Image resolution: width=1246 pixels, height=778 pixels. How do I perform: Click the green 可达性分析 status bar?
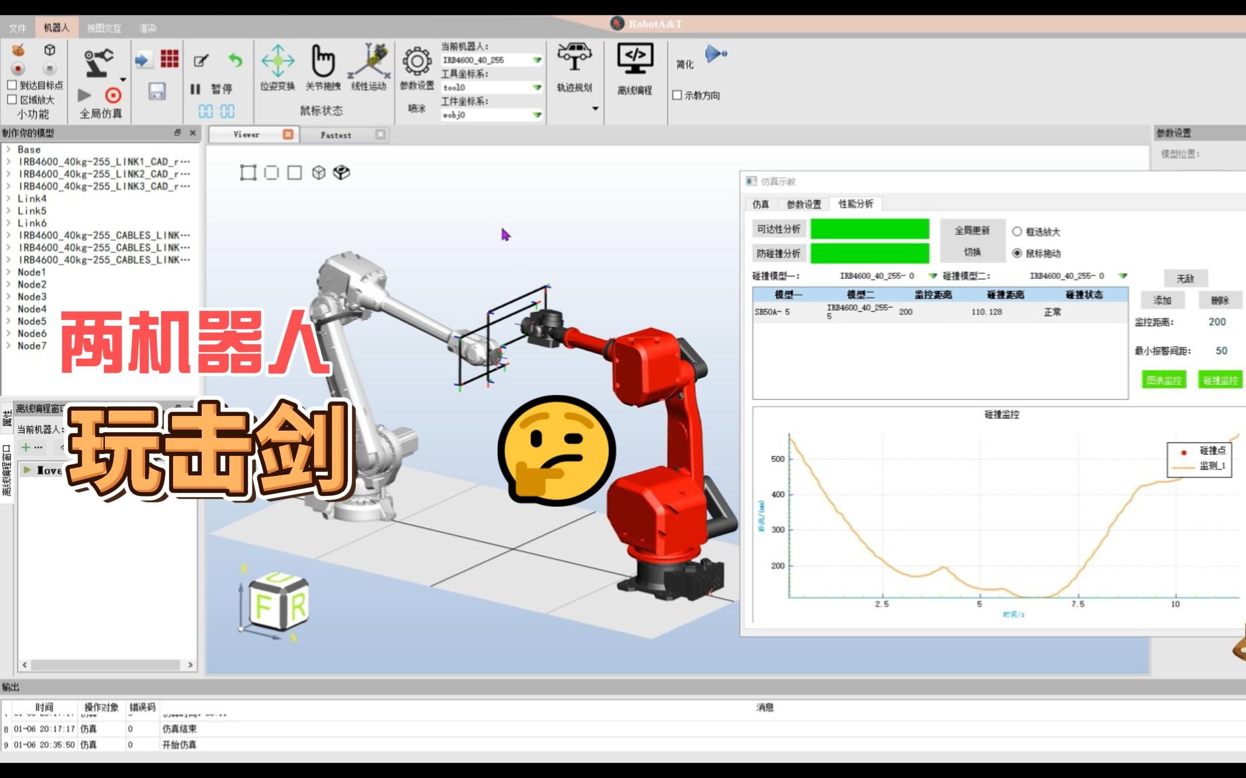pyautogui.click(x=869, y=229)
